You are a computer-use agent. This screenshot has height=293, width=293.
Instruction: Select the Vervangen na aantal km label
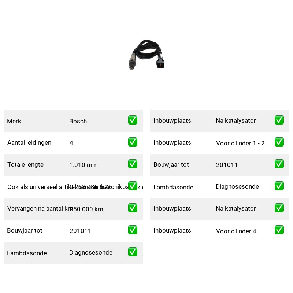click(x=40, y=208)
